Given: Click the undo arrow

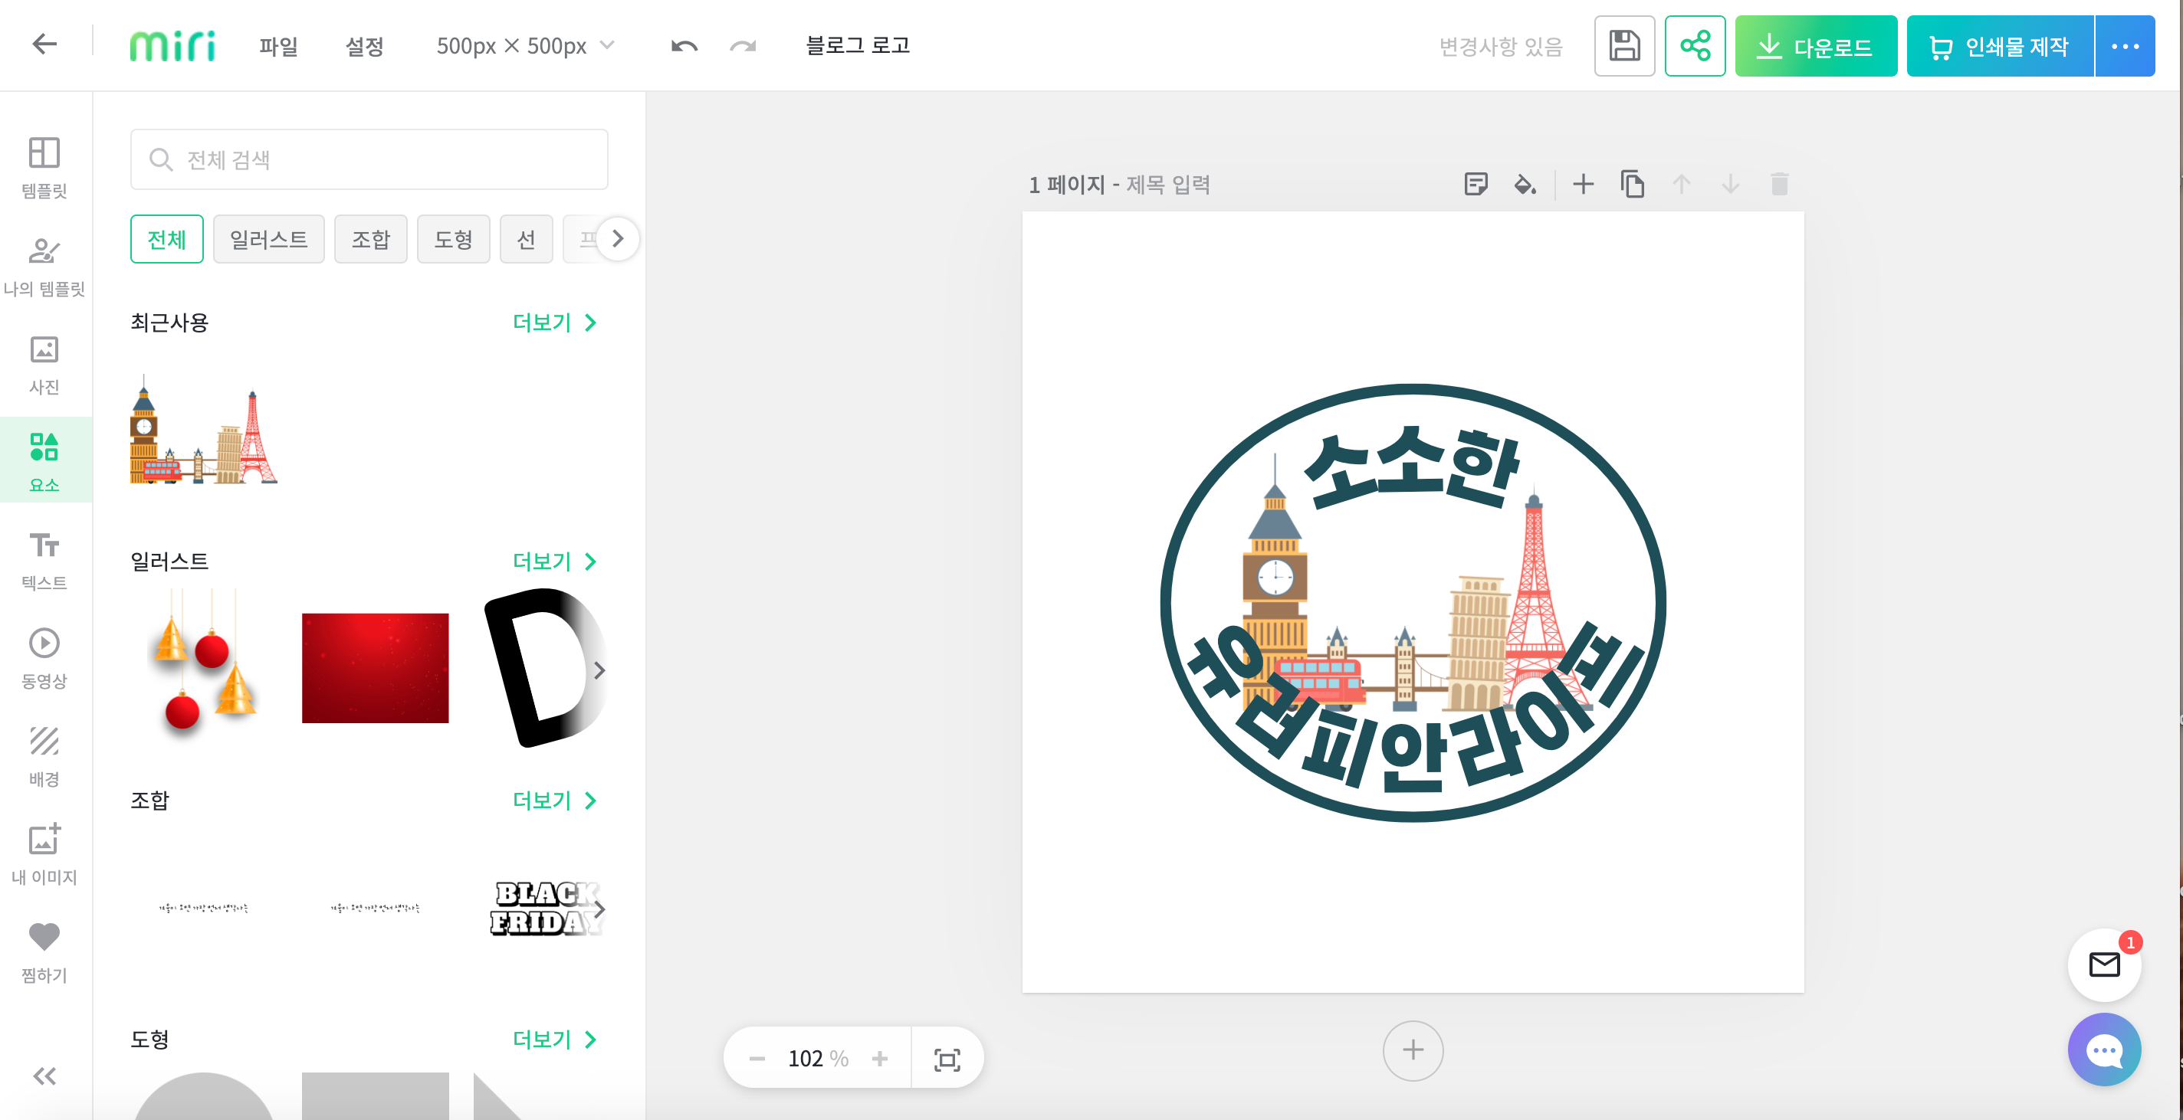Looking at the screenshot, I should tap(684, 46).
